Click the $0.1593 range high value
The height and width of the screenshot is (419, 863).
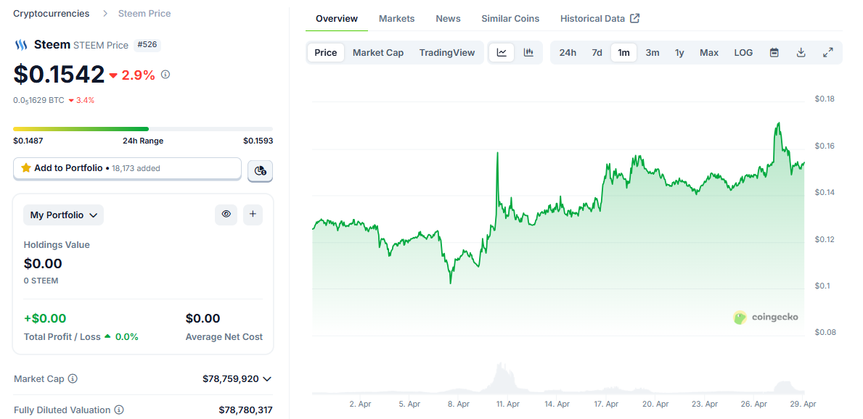point(258,141)
